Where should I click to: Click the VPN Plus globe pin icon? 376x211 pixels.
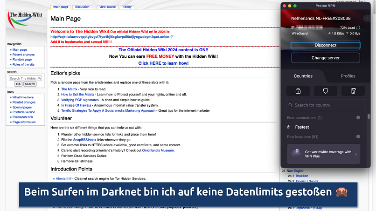[296, 154]
